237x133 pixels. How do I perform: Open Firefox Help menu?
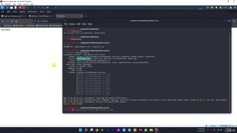click(x=49, y=11)
